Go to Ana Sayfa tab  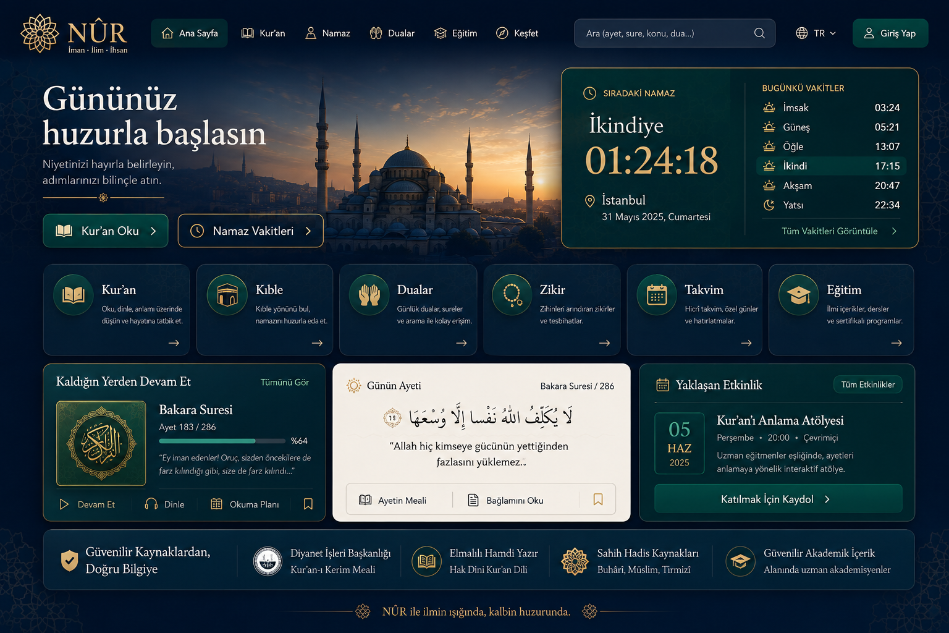[189, 33]
